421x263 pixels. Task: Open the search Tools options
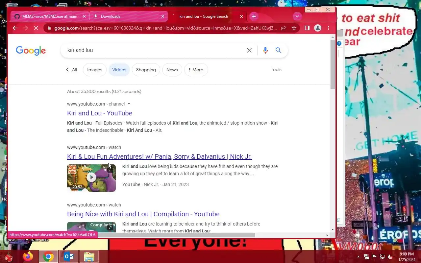tap(276, 69)
